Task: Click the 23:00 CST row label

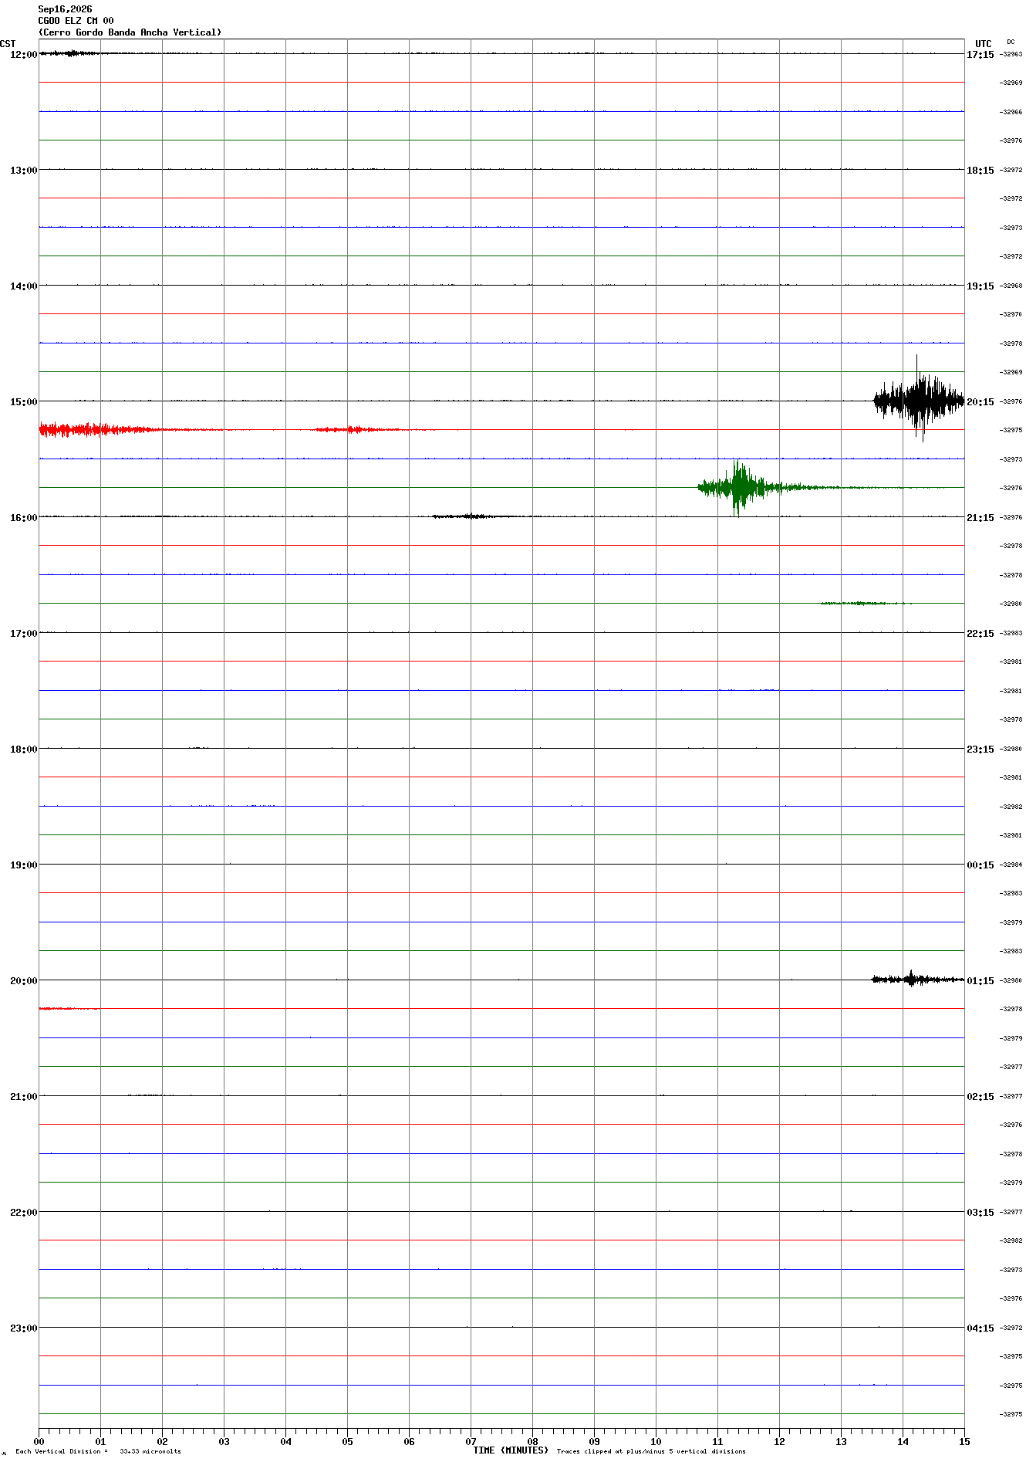Action: [x=24, y=1328]
